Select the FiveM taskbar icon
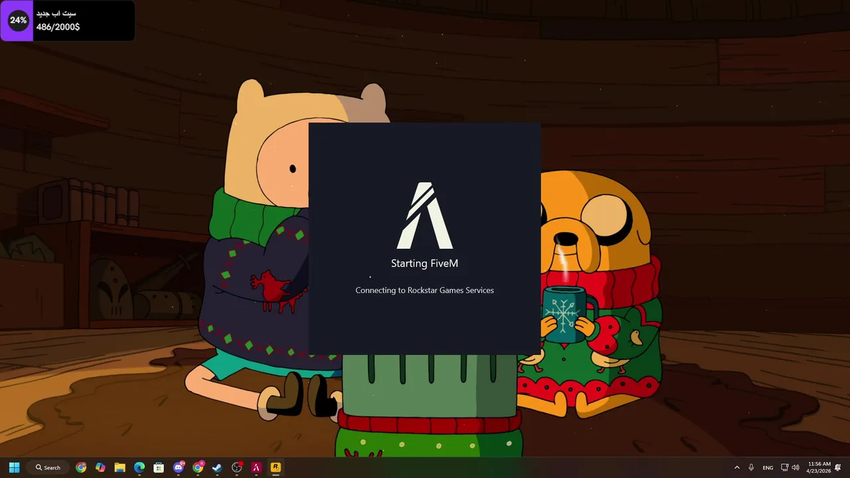The width and height of the screenshot is (850, 478). point(256,467)
